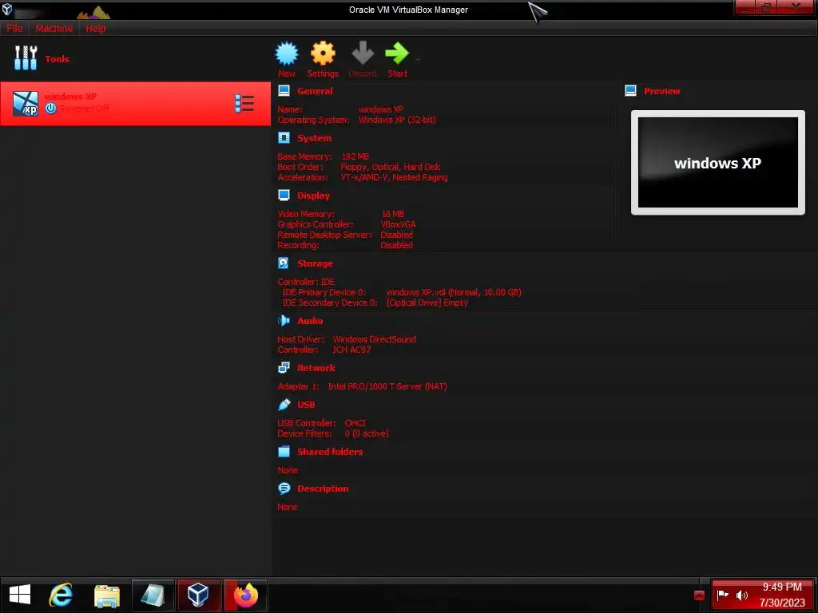818x613 pixels.
Task: Open Audio section heading link
Action: pyautogui.click(x=310, y=321)
